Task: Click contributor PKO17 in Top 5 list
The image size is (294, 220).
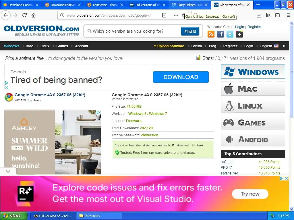Action: click(226, 167)
